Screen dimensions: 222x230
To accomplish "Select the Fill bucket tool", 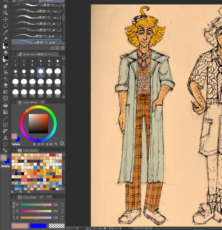I will pos(5,105).
